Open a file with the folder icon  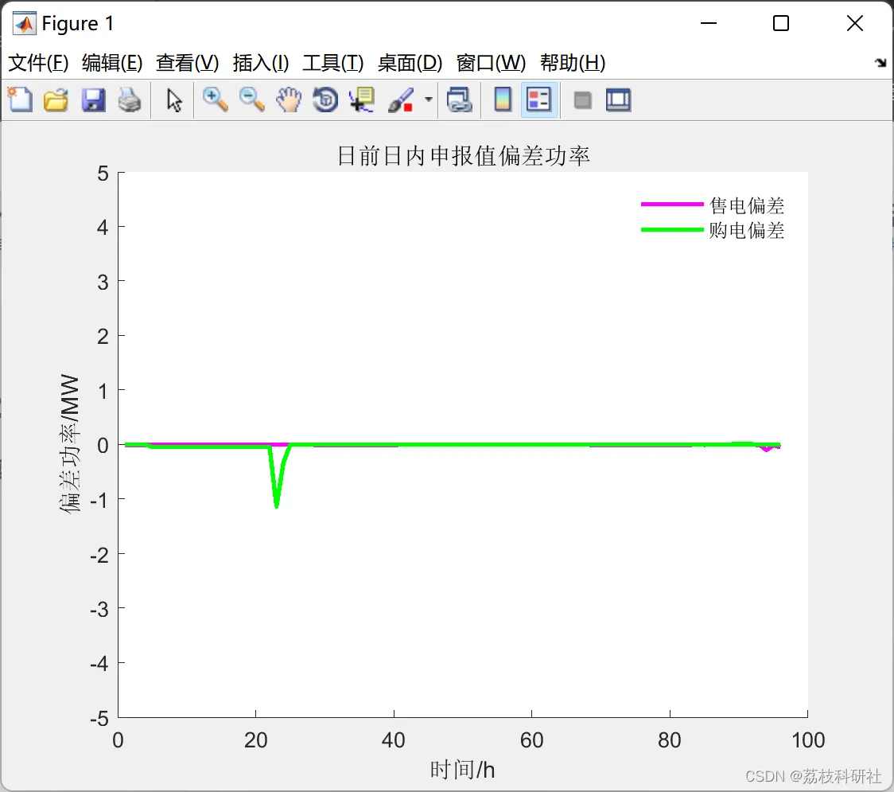[56, 99]
